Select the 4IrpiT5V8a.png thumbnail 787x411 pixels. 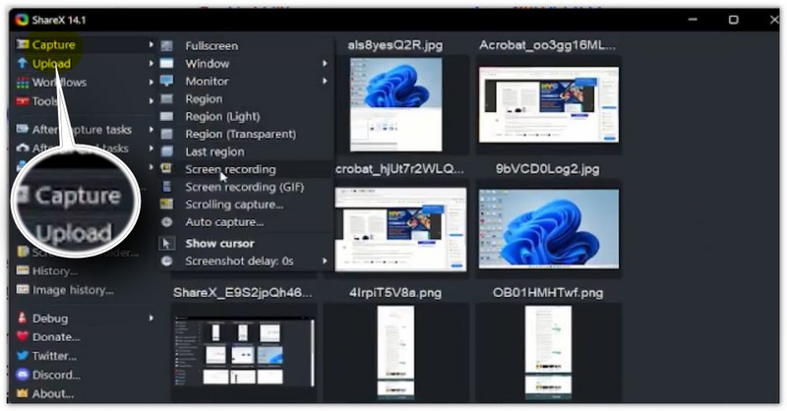click(x=396, y=352)
